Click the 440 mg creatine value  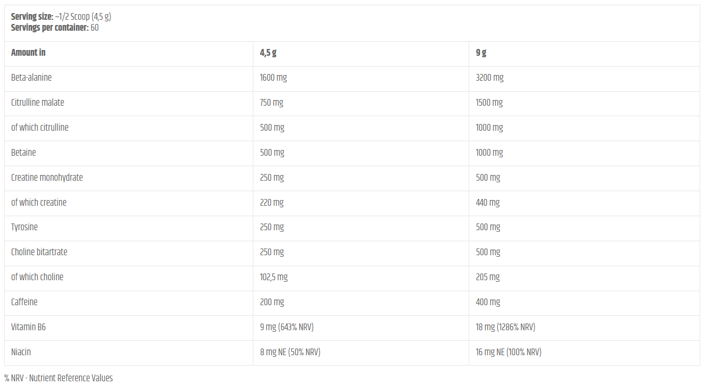point(487,203)
